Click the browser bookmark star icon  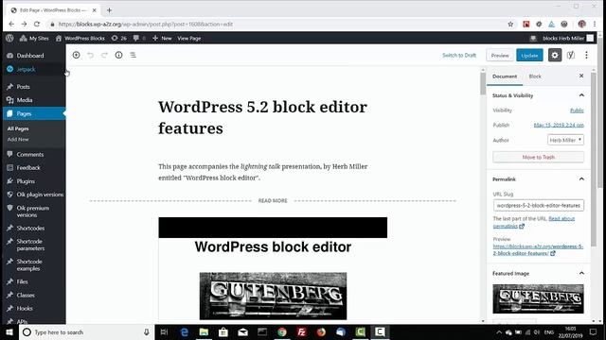pos(510,24)
